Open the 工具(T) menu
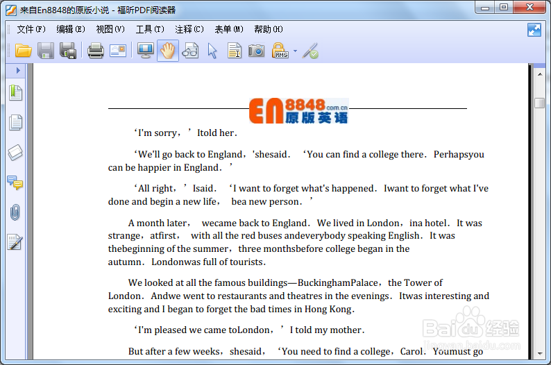 150,30
